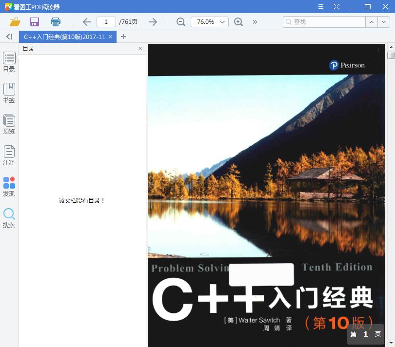Screen dimensions: 395x347
Task: Click the 目录 panel header title
Action: click(28, 49)
